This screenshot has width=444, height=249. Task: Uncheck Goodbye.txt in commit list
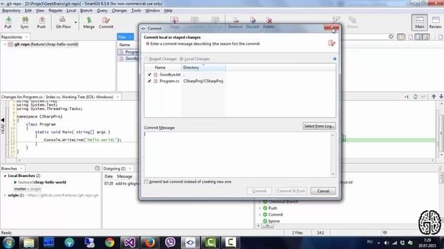[150, 75]
